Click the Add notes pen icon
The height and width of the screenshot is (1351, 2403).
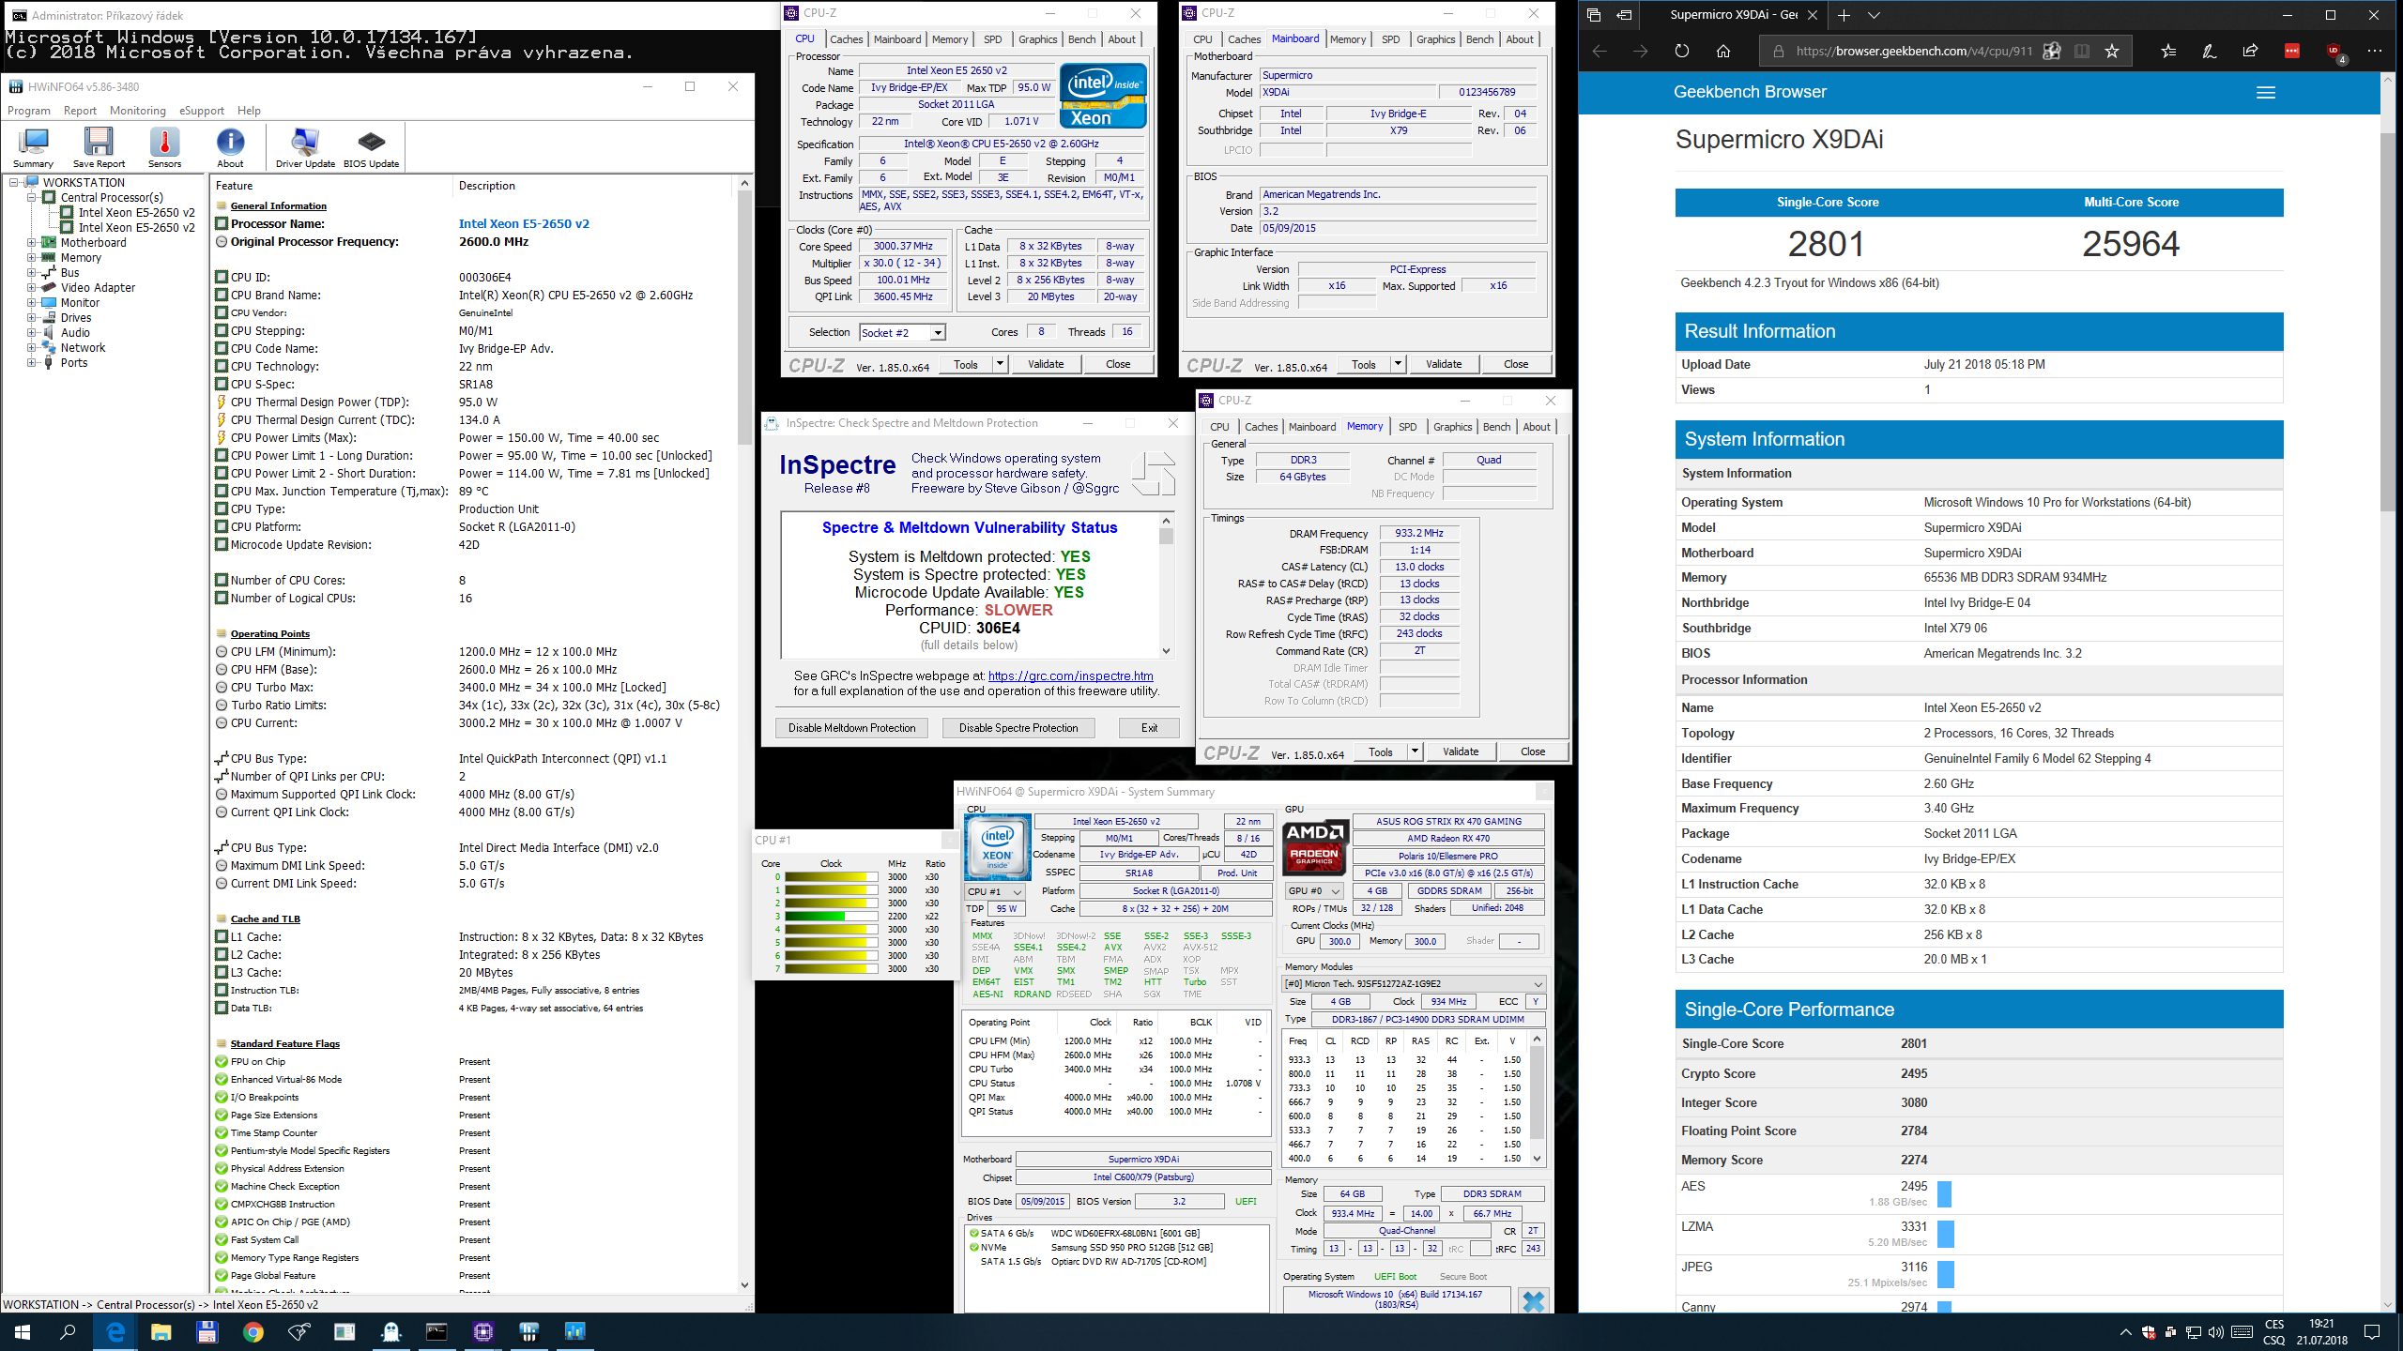pyautogui.click(x=2210, y=51)
